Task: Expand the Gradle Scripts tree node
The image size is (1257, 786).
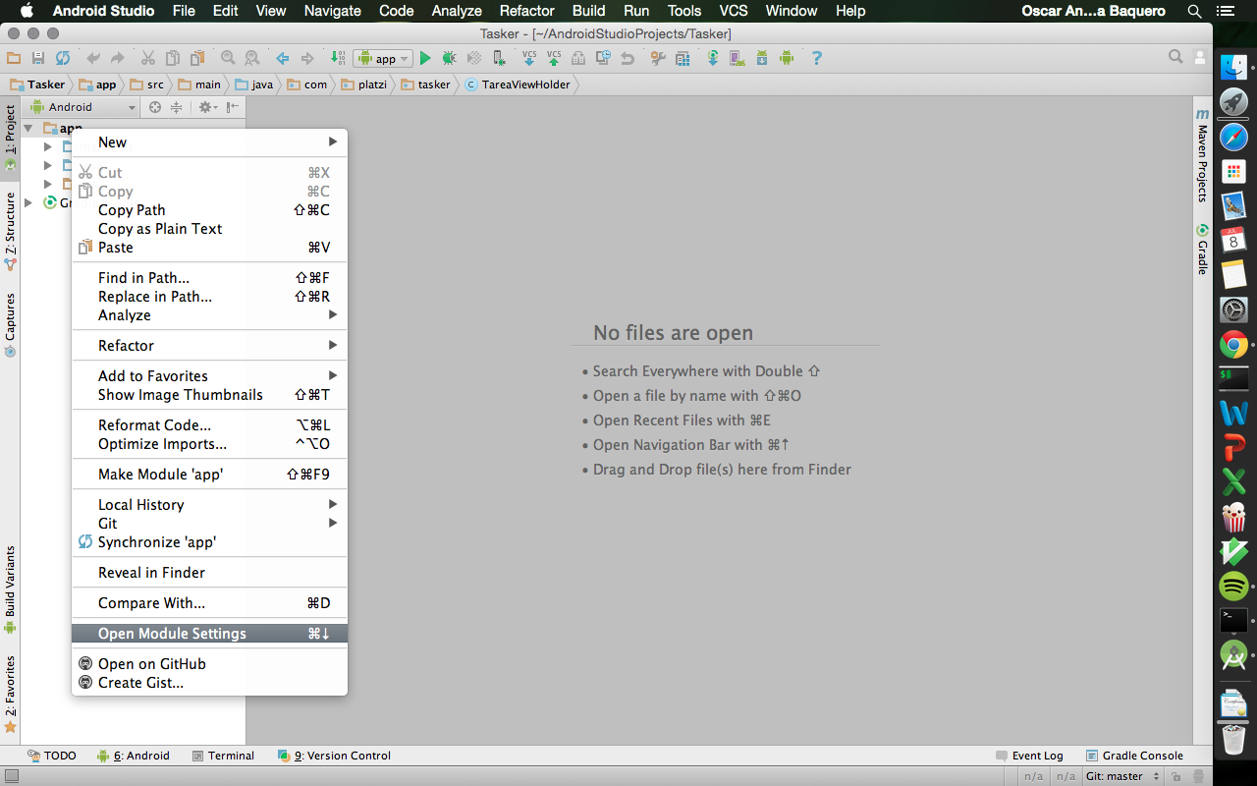Action: pos(28,202)
